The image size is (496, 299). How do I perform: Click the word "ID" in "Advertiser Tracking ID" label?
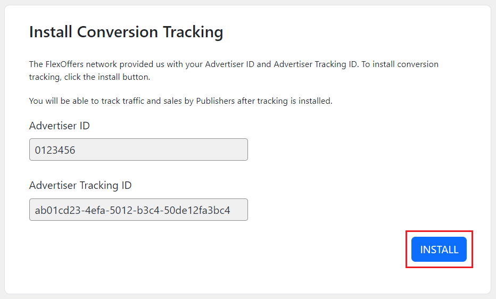coord(125,186)
